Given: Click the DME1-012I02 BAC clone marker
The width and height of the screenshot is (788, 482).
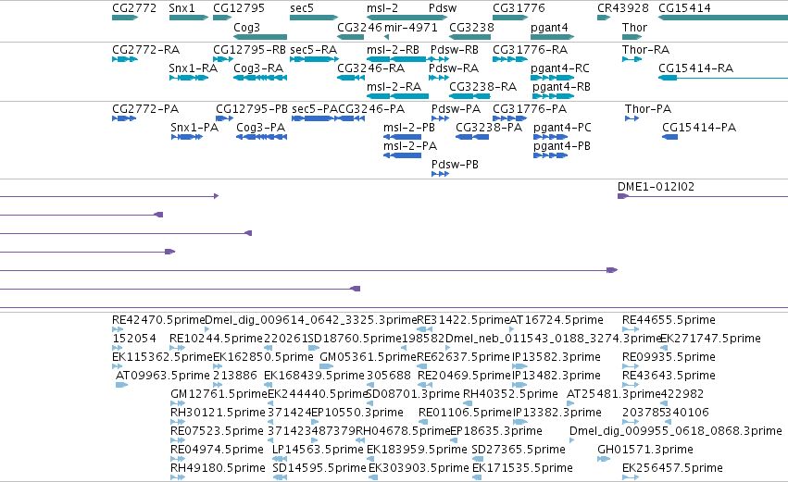Looking at the screenshot, I should [x=622, y=196].
